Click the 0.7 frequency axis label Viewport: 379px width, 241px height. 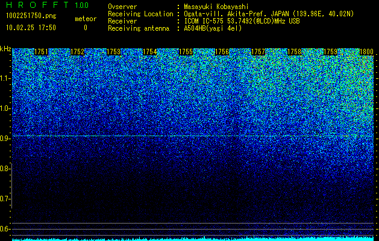(x=5, y=199)
